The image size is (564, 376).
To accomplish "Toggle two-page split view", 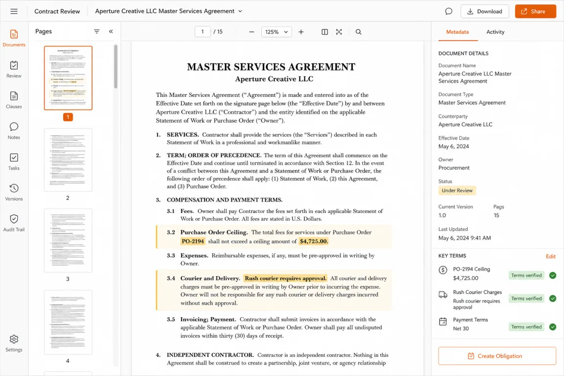I will [325, 32].
